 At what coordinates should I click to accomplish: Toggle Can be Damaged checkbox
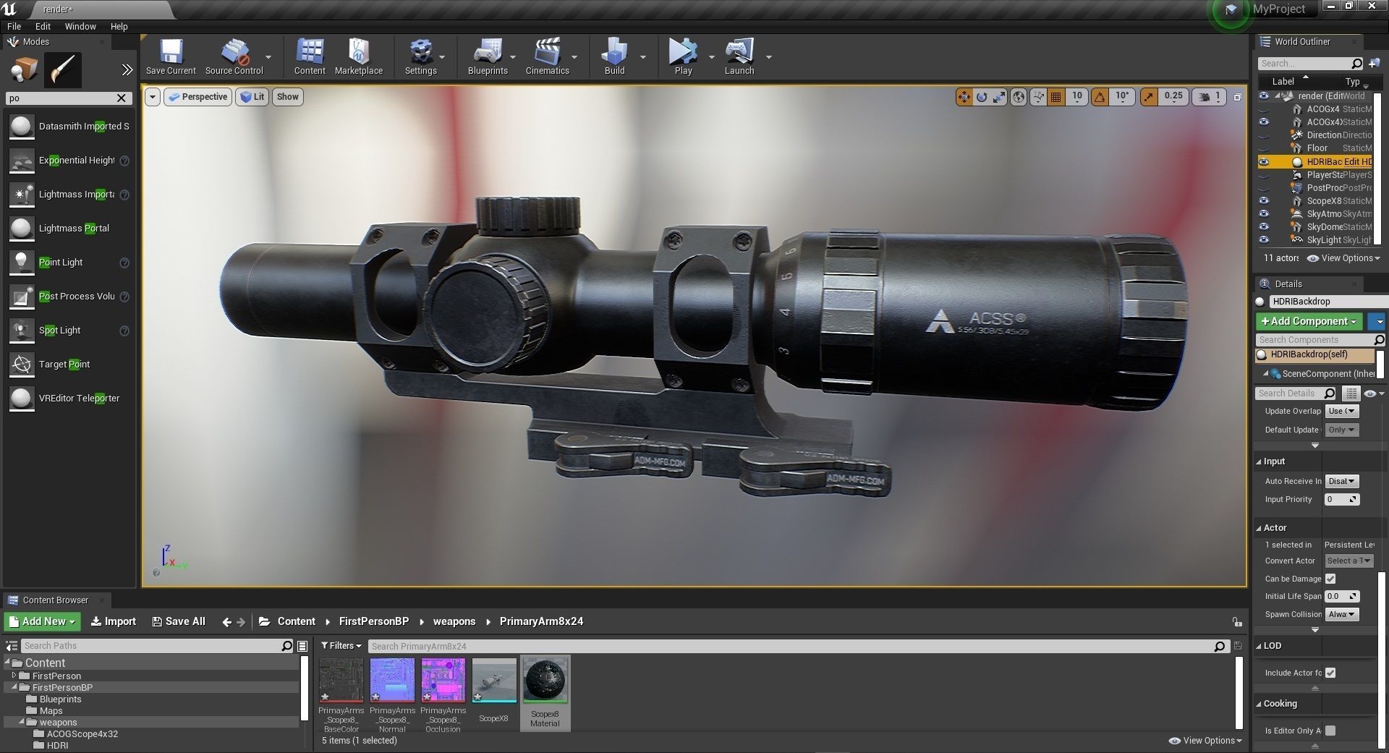pyautogui.click(x=1330, y=579)
